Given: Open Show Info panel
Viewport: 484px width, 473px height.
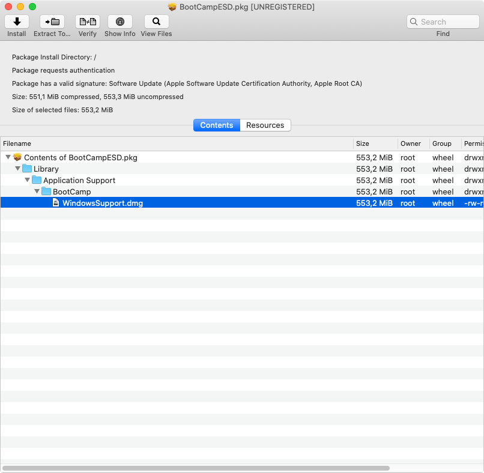Looking at the screenshot, I should 120,22.
